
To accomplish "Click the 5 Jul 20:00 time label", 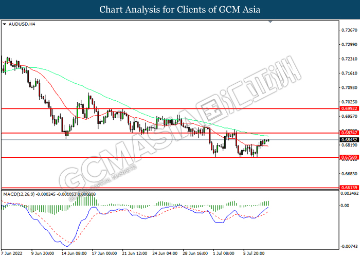I will pos(254,253).
